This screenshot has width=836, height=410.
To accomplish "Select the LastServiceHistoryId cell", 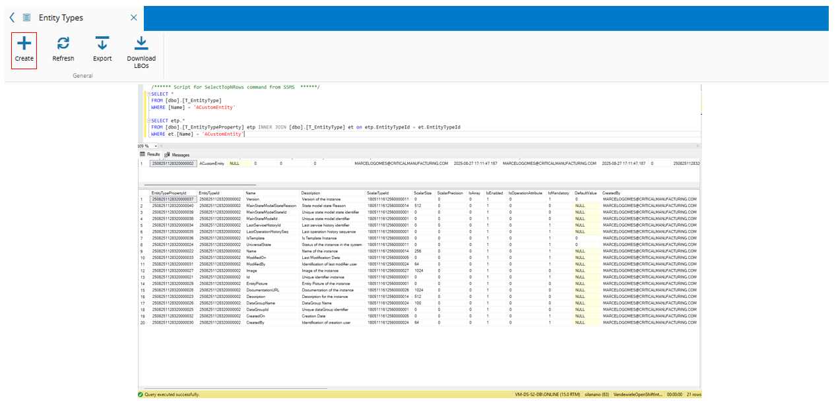I will pyautogui.click(x=272, y=225).
